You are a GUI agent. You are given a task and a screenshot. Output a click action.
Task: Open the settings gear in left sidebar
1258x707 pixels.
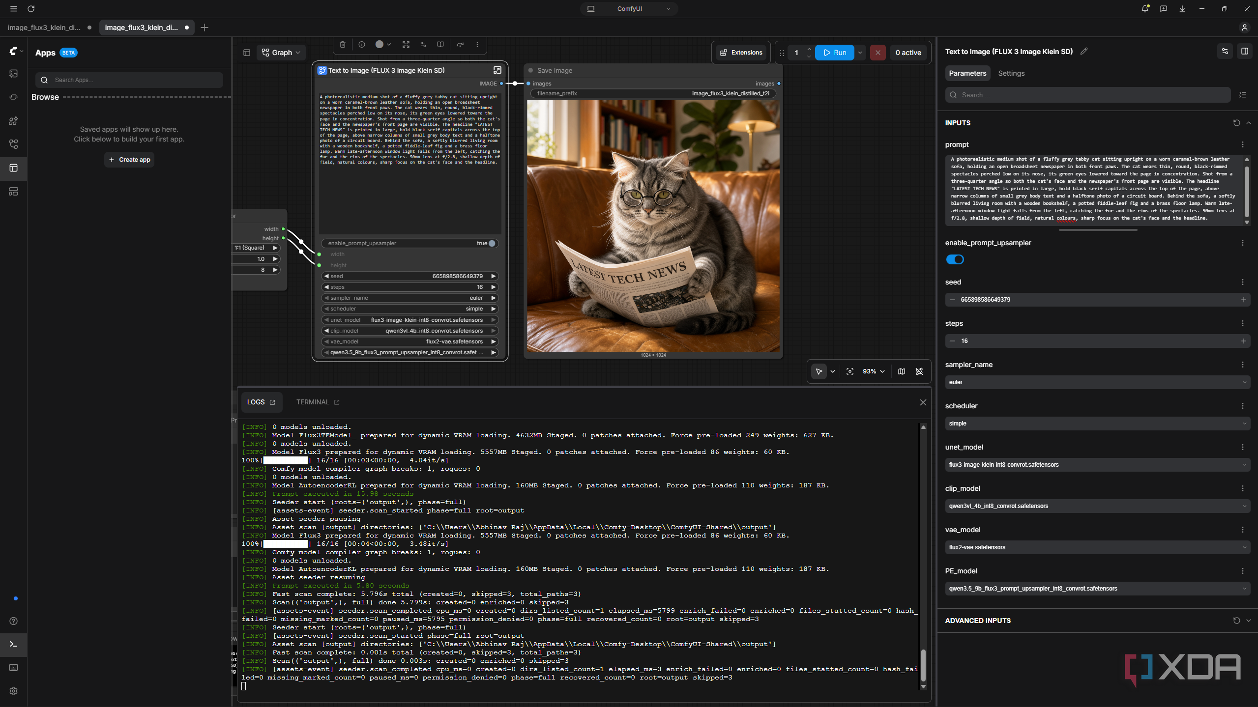pos(14,691)
